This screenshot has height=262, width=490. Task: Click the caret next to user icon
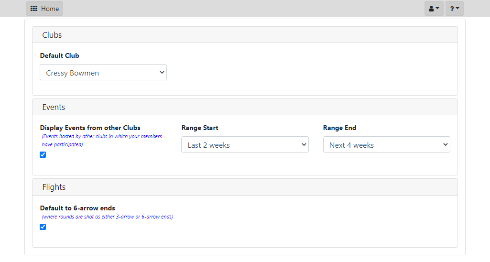(x=437, y=8)
